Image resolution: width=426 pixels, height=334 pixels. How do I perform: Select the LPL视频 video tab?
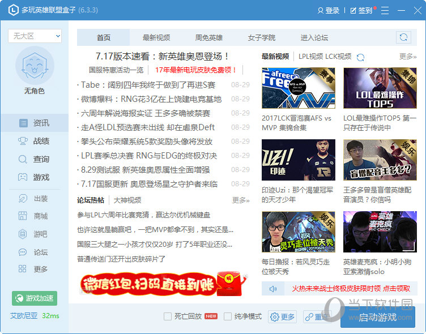pyautogui.click(x=311, y=57)
